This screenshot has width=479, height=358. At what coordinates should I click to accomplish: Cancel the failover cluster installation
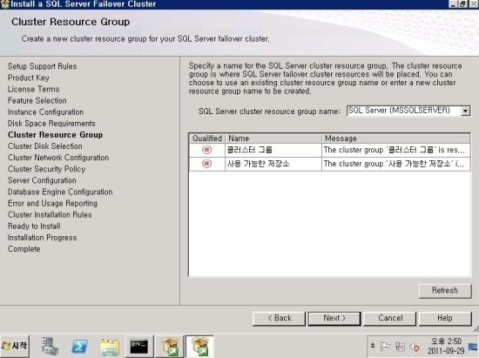click(390, 318)
